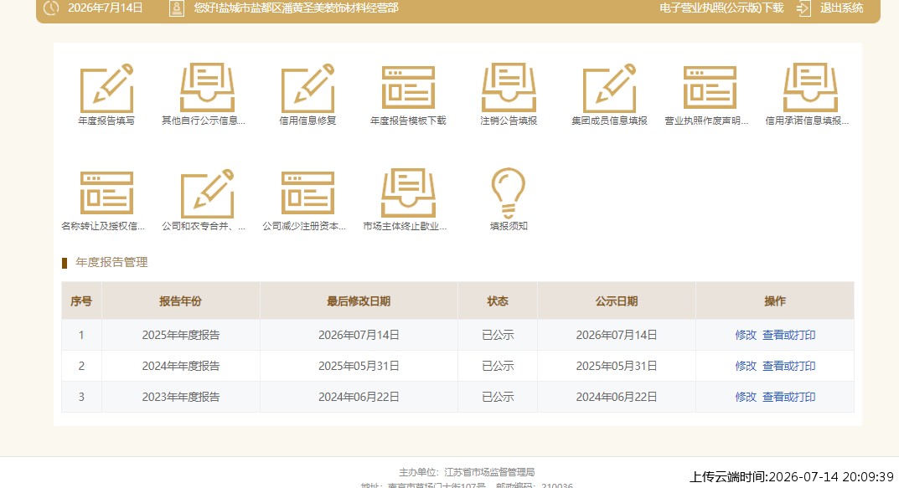Viewport: 899px width, 488px height.
Task: Open 年度报告模板下载 icon
Action: point(408,88)
